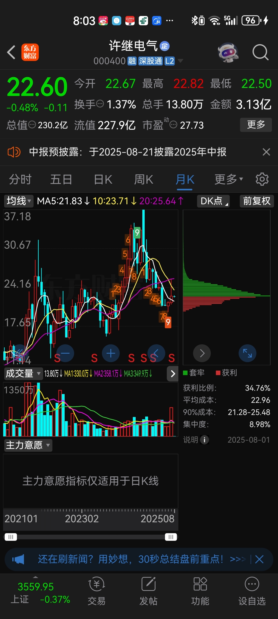Screen dimensions: 278x619
Task: Tap the 深股通 tag
Action: point(151,61)
